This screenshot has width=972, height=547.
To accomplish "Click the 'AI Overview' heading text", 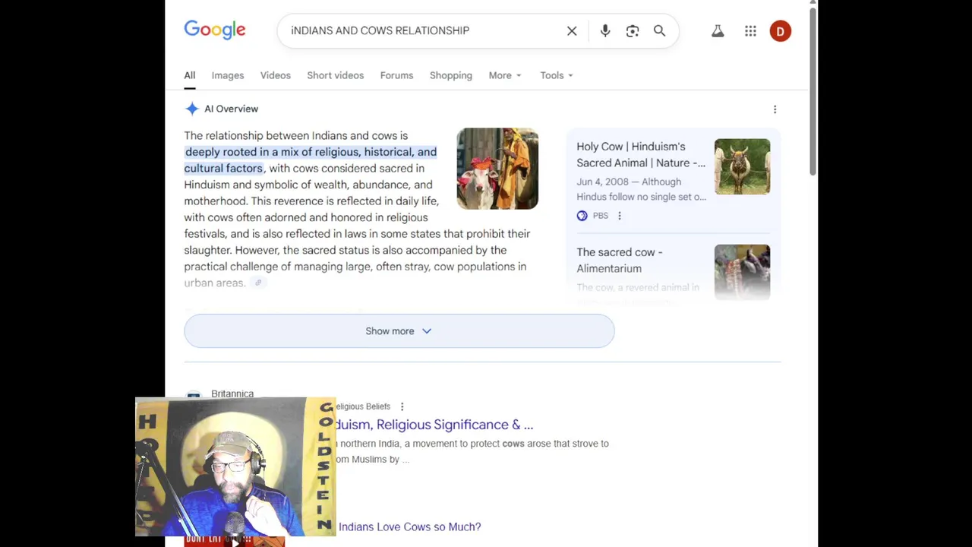I will pos(231,109).
